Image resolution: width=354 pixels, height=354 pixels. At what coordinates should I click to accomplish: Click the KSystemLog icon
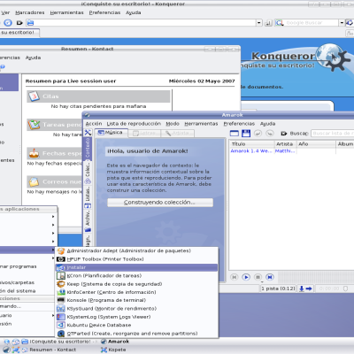click(61, 317)
